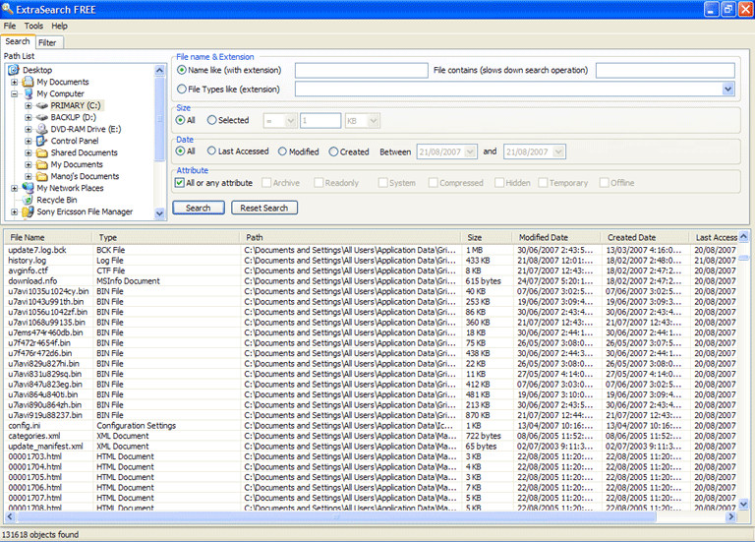Click the My Computer icon in tree

(x=29, y=93)
